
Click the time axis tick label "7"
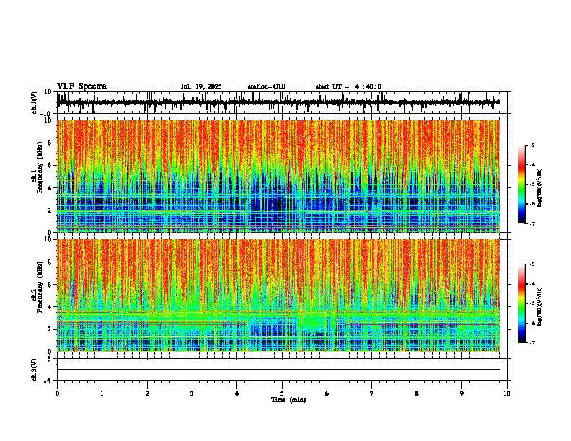coord(372,393)
